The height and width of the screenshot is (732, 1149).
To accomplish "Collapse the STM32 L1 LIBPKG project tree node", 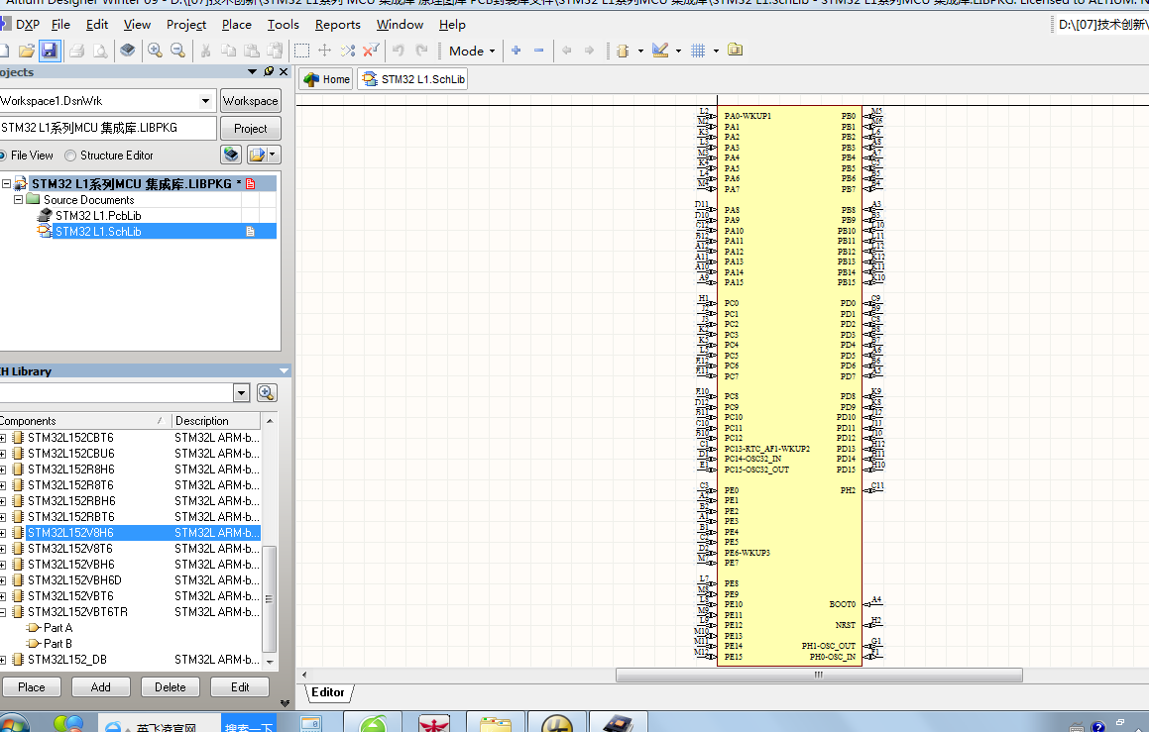I will point(6,183).
